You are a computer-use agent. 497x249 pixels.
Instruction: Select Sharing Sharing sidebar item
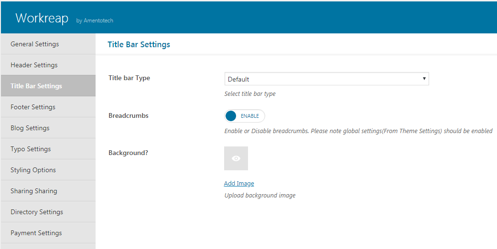48,191
